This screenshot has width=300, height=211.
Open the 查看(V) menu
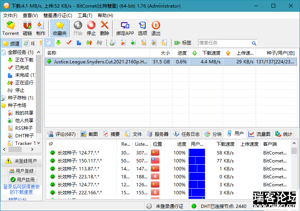30,16
